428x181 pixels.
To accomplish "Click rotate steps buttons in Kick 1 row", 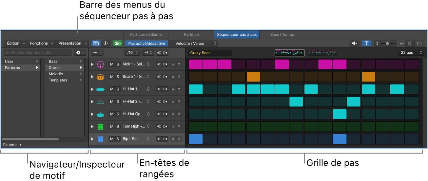I will pyautogui.click(x=162, y=64).
